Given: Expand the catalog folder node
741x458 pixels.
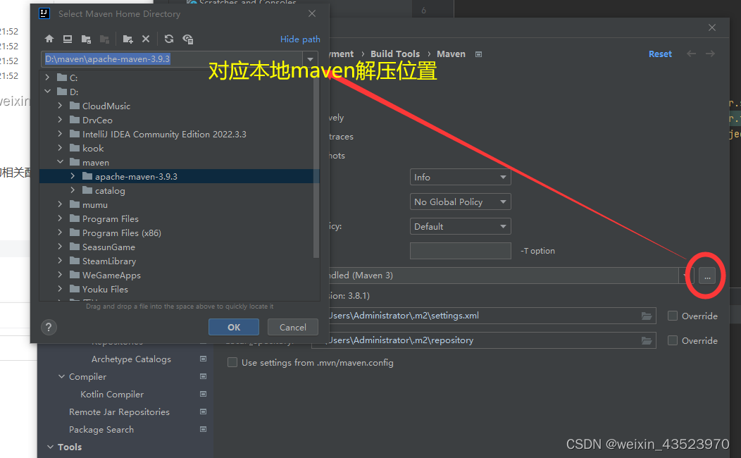Looking at the screenshot, I should [x=73, y=190].
